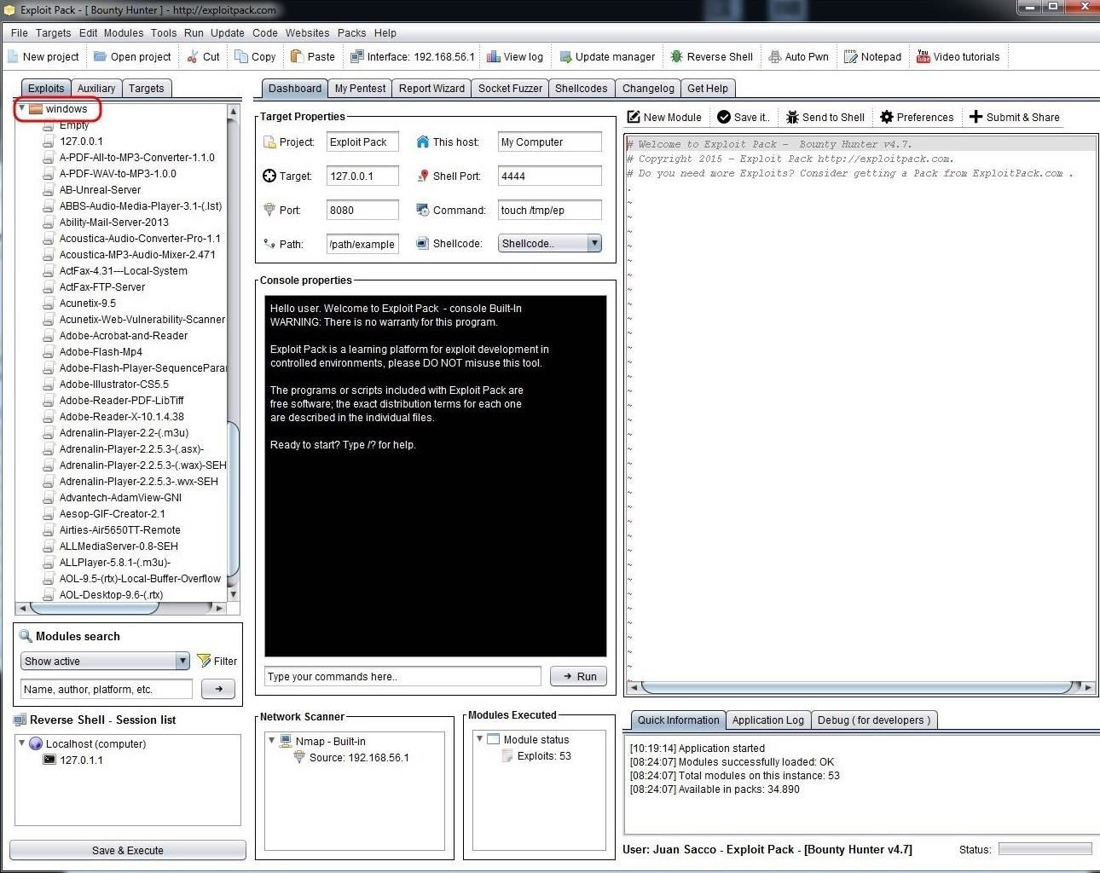Collapse the windows exploits tree folder
The image size is (1100, 873).
coord(22,108)
